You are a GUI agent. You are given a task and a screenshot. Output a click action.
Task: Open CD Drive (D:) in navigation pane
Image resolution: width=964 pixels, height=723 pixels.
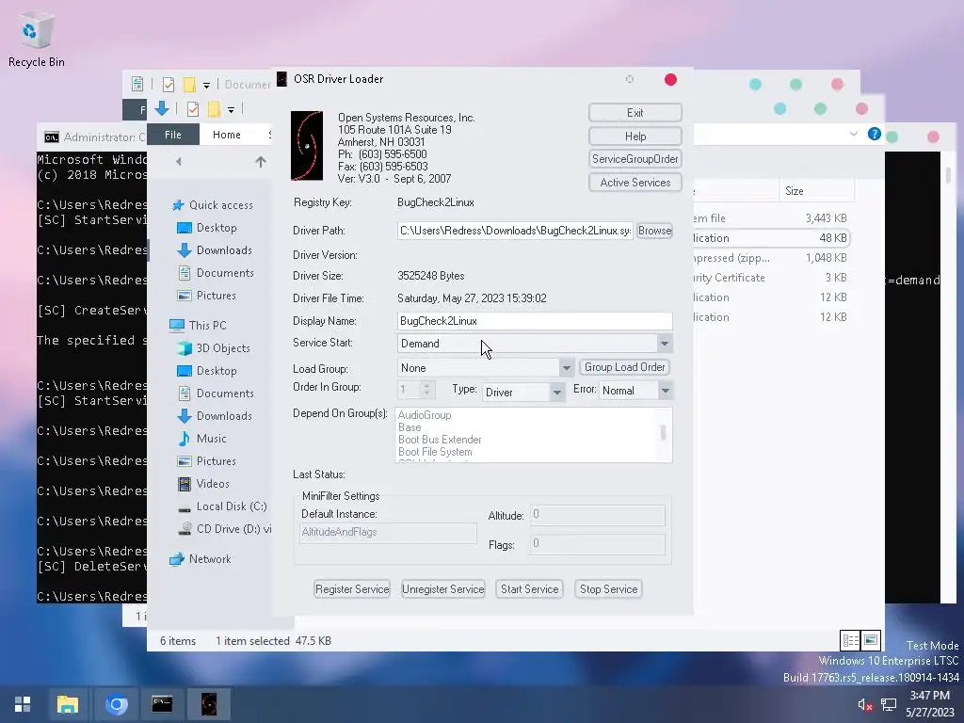[224, 529]
